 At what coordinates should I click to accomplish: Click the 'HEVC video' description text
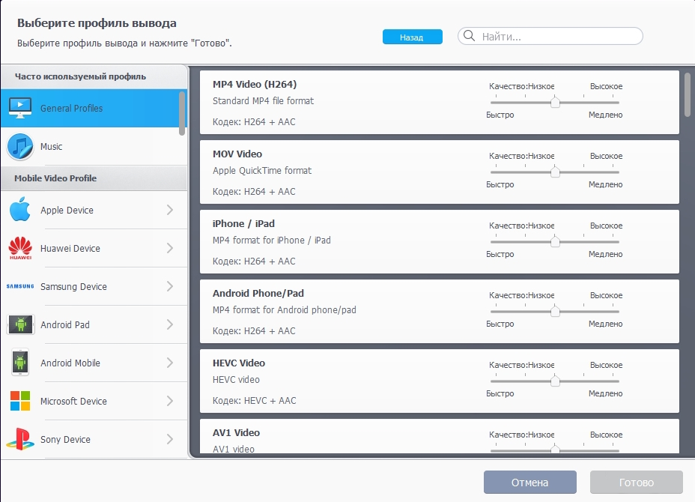coord(236,380)
